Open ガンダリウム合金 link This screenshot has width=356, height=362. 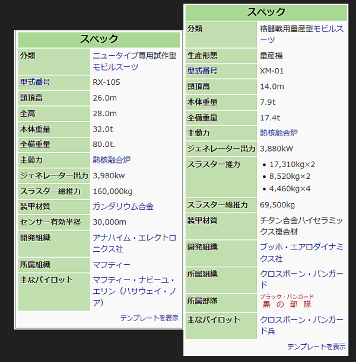(x=123, y=206)
